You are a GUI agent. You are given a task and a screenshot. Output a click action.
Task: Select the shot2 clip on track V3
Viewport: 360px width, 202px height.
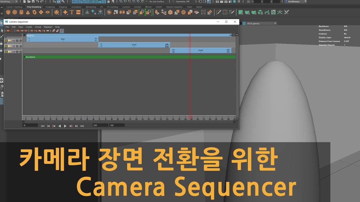click(201, 50)
